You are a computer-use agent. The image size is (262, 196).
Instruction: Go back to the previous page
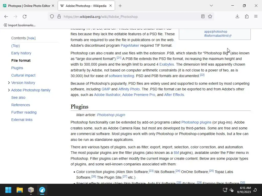click(6, 17)
